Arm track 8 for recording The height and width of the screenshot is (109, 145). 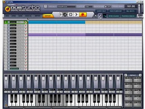click(x=26, y=44)
